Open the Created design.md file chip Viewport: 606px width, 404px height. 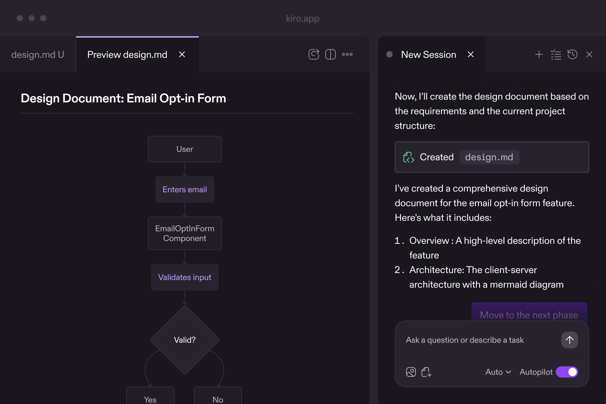coord(489,157)
